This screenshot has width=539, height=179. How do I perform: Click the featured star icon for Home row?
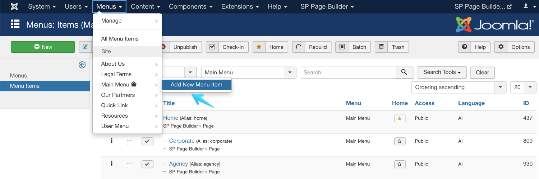click(400, 118)
